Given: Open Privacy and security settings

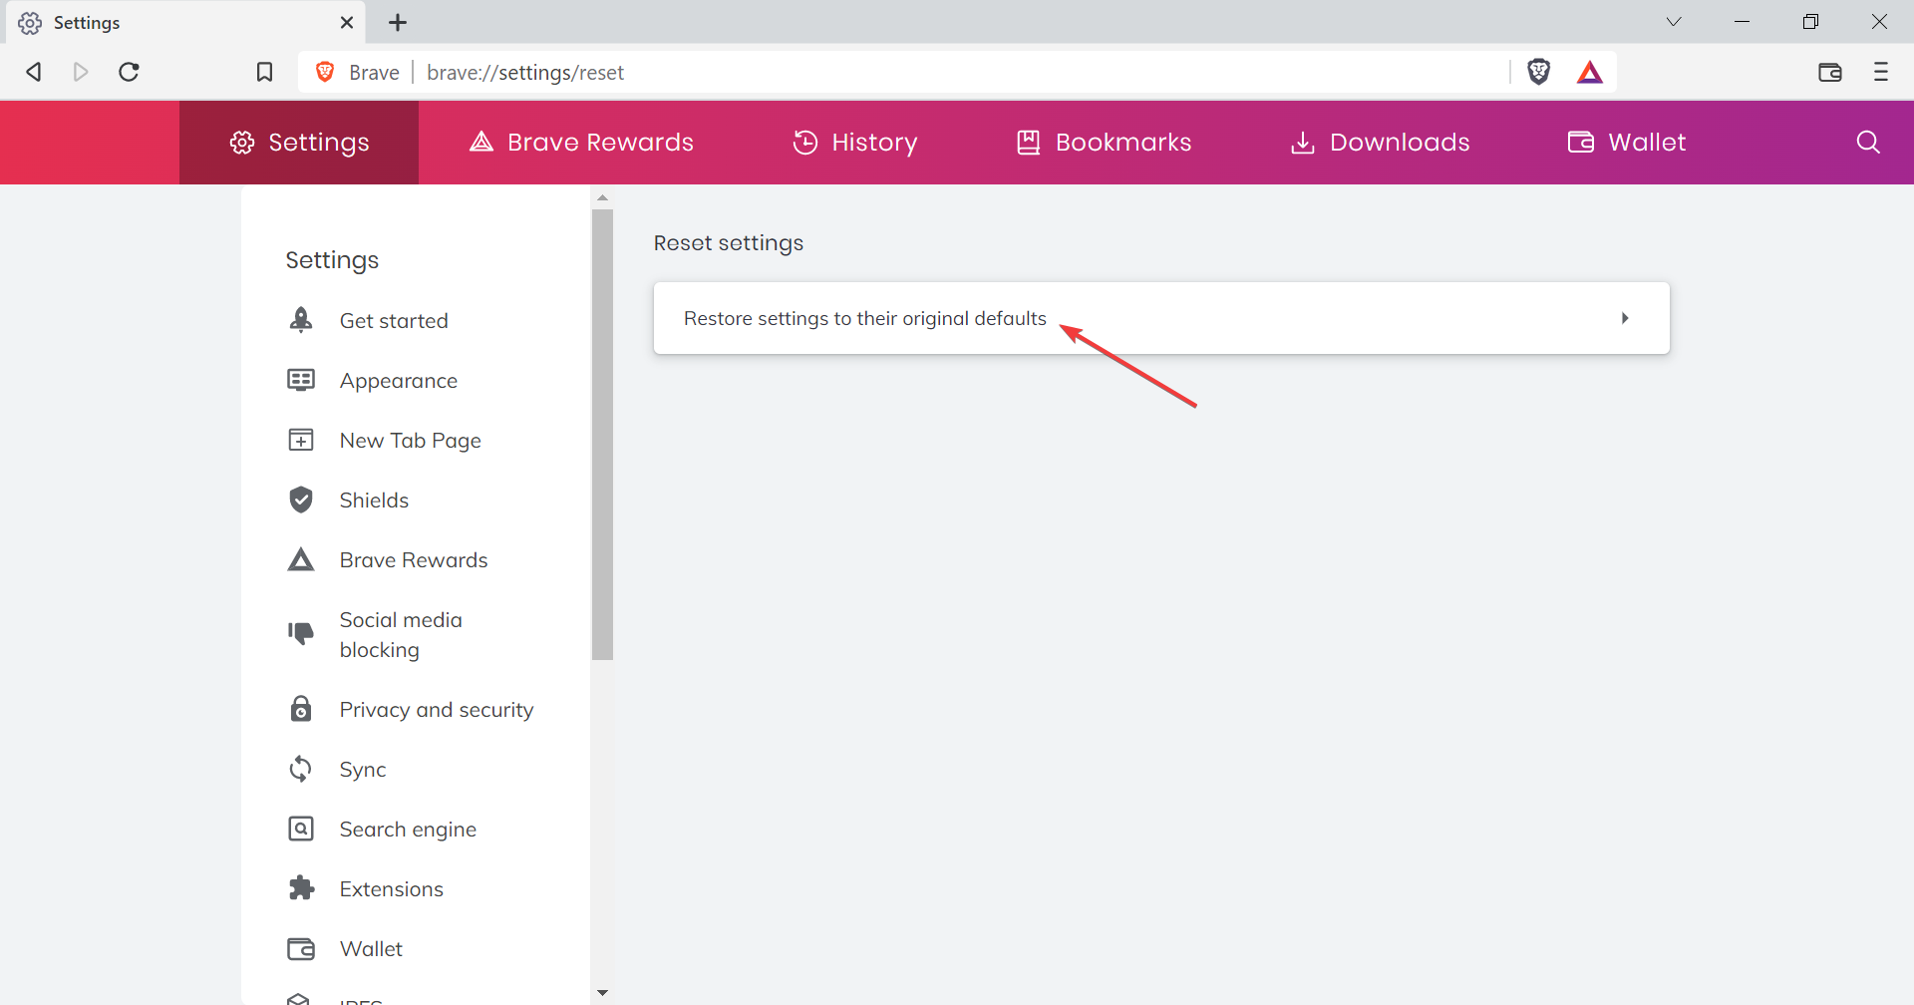Looking at the screenshot, I should click(x=437, y=710).
